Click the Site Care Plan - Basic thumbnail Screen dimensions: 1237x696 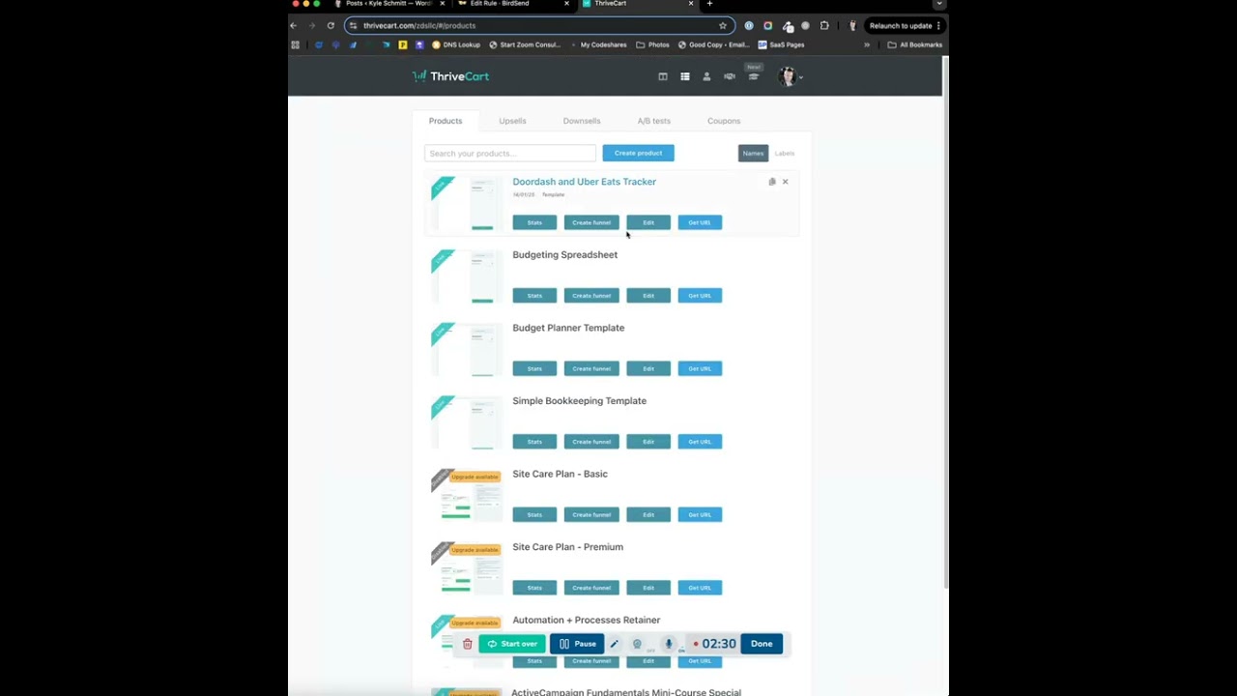(x=467, y=496)
